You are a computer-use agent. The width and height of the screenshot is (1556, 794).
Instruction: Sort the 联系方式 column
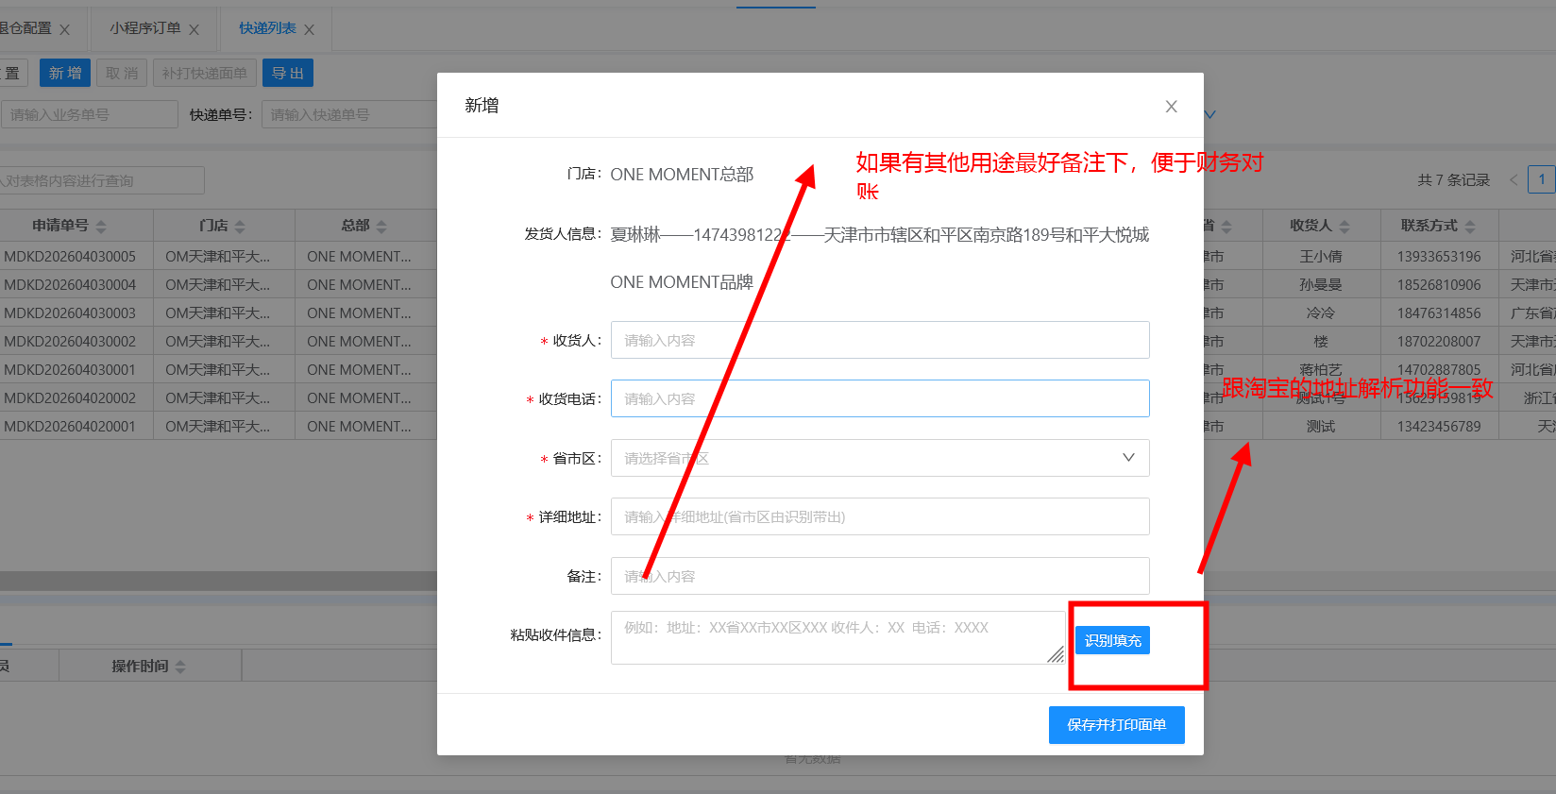tap(1470, 227)
